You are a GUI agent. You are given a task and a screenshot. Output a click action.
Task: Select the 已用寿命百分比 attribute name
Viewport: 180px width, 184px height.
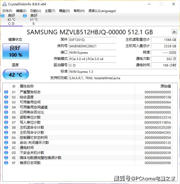[32, 112]
